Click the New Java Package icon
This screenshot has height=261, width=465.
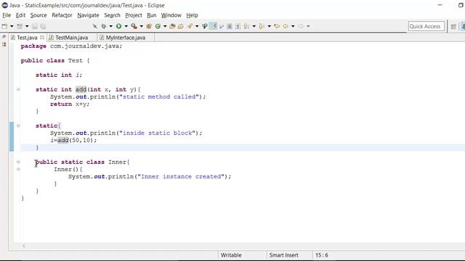pyautogui.click(x=149, y=26)
